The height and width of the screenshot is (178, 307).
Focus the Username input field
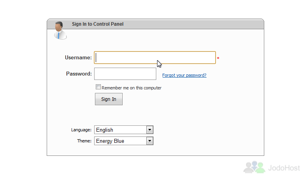(155, 58)
